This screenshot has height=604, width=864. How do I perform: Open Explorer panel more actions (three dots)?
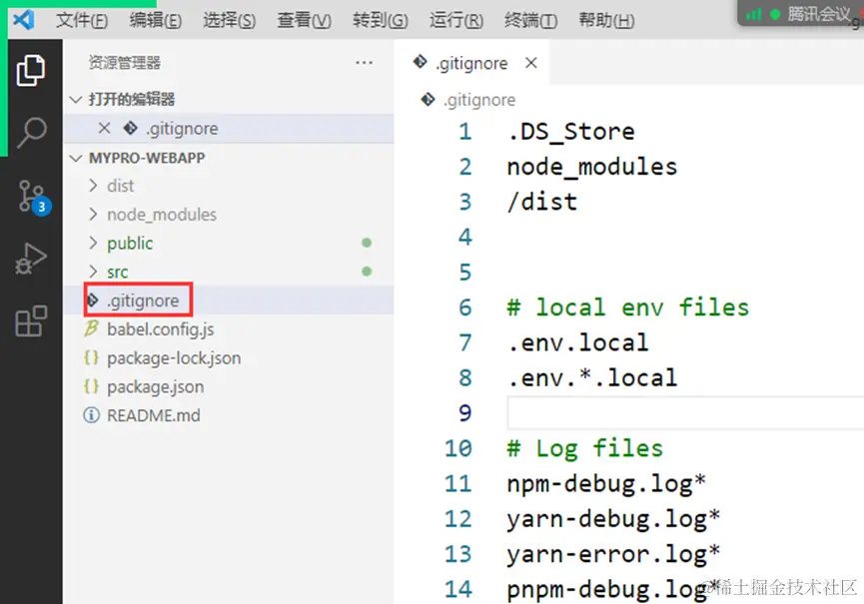point(364,63)
